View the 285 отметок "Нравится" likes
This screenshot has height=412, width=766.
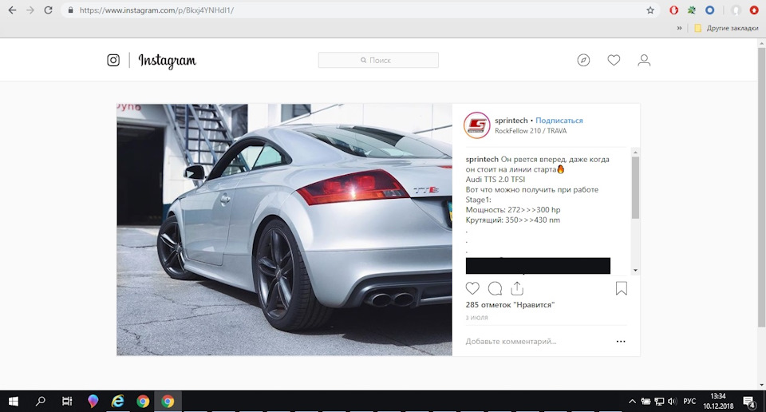pyautogui.click(x=510, y=305)
